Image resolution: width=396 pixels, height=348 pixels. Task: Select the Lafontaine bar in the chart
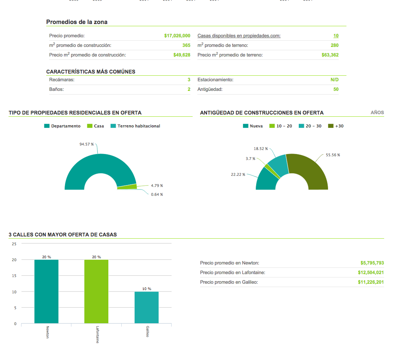[96, 292]
